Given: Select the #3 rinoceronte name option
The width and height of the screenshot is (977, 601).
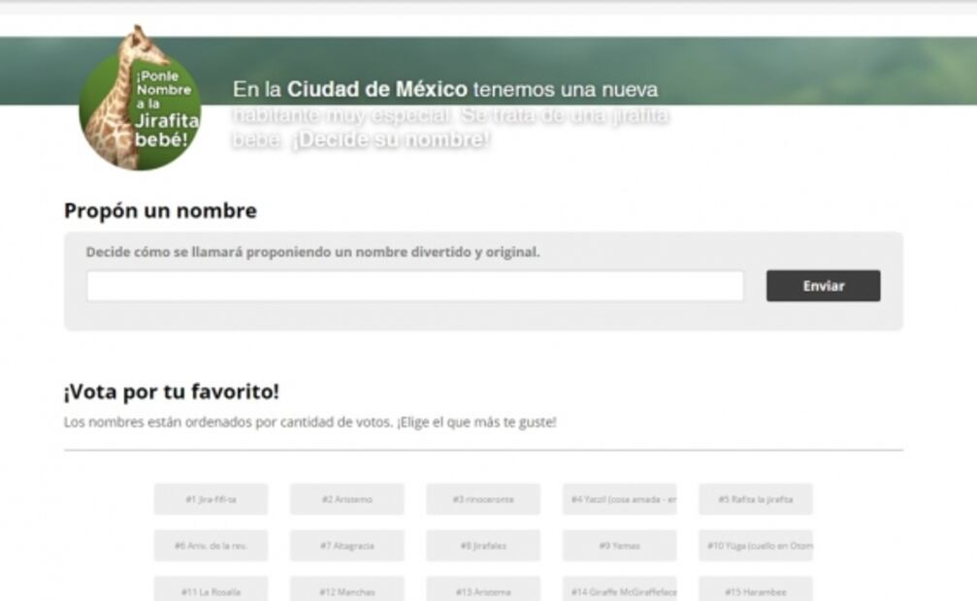Looking at the screenshot, I should pos(483,499).
